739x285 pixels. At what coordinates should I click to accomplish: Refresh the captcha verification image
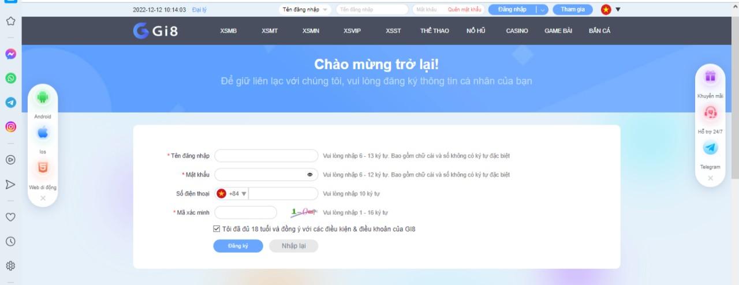pyautogui.click(x=304, y=212)
